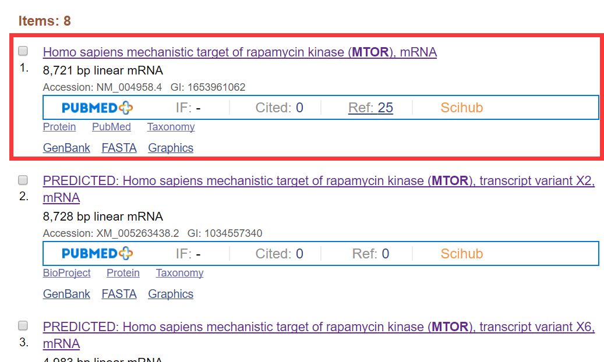Open Taxonomy for the first result
The image size is (604, 362).
coord(171,126)
